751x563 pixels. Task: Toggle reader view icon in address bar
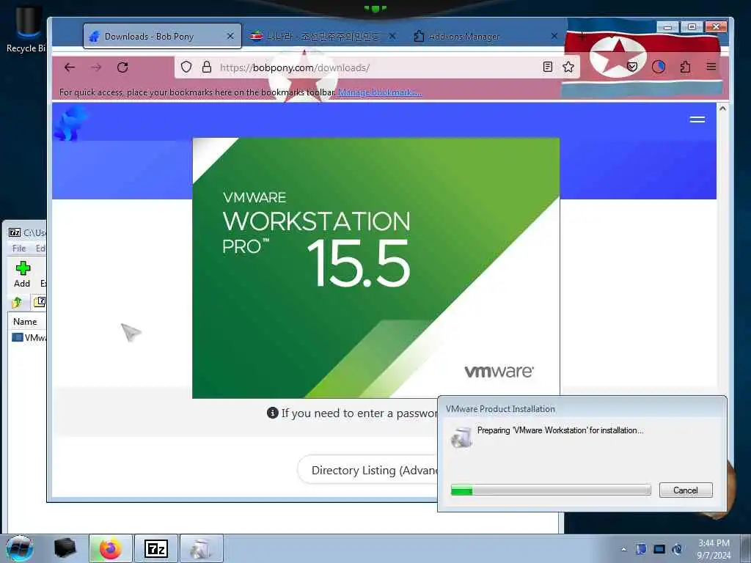pyautogui.click(x=548, y=67)
